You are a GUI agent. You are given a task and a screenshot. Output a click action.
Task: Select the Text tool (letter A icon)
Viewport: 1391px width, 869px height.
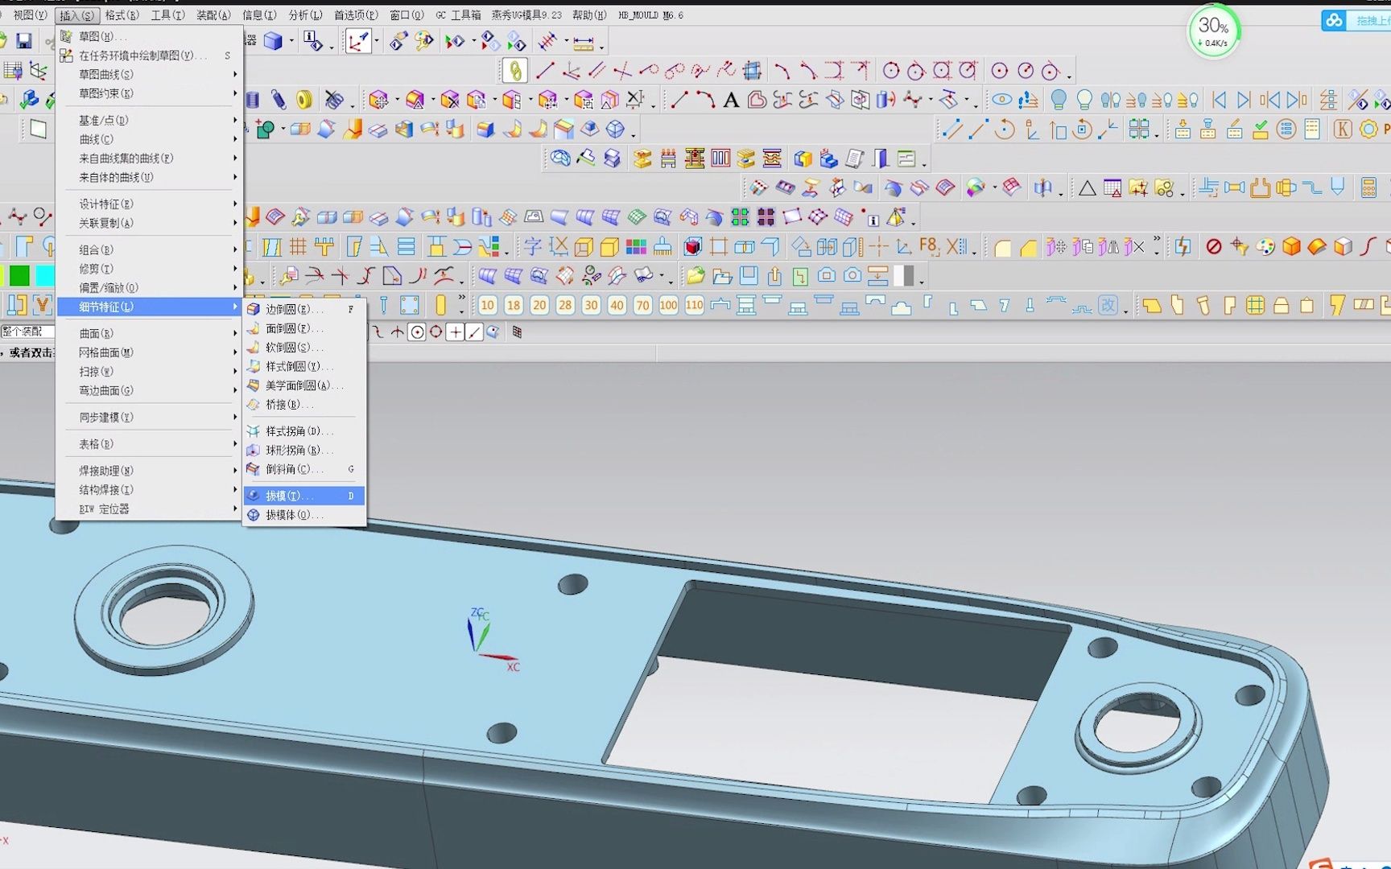(x=730, y=100)
